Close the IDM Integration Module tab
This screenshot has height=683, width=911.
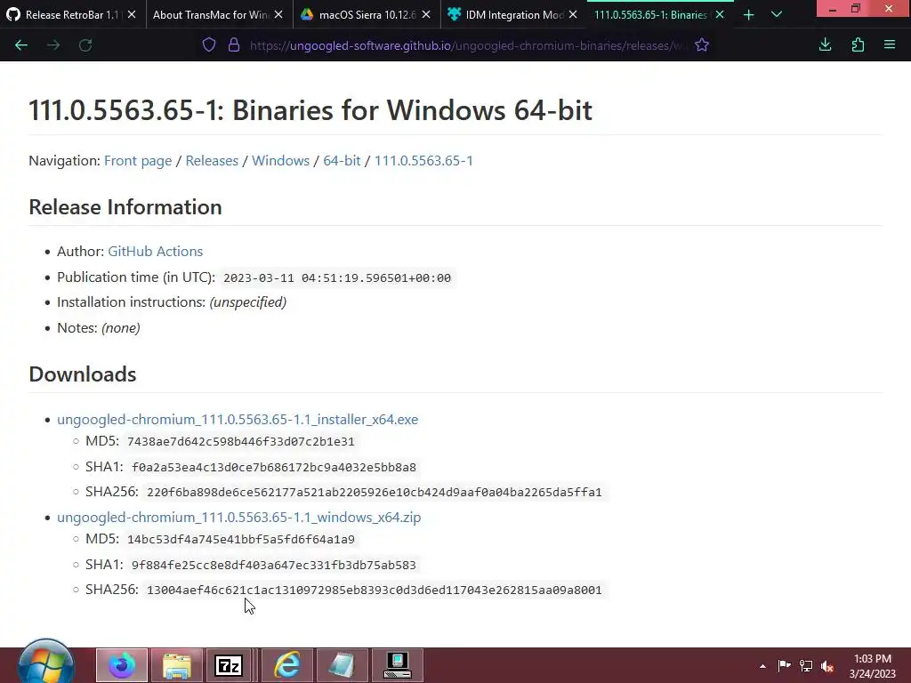(x=573, y=15)
